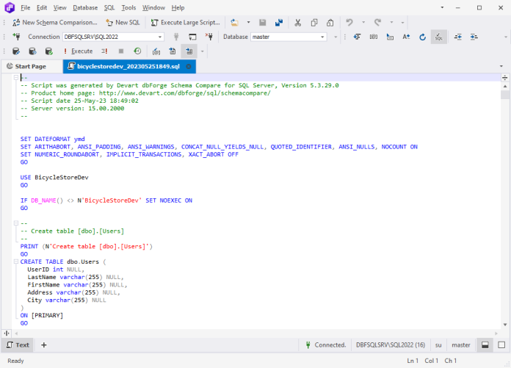Click the first database icon in execute toolbar
The height and width of the screenshot is (368, 511).
(x=16, y=51)
